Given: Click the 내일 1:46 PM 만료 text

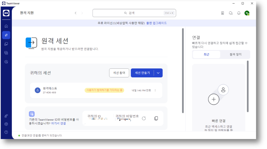Looking at the screenshot, I should coord(141,90).
